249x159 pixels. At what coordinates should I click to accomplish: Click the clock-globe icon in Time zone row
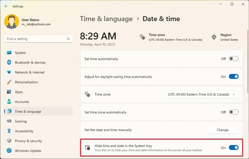tap(87, 94)
